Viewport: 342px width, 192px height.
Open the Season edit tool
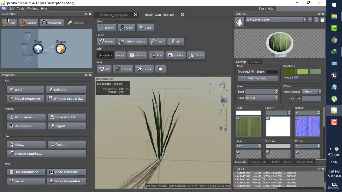pyautogui.click(x=137, y=55)
